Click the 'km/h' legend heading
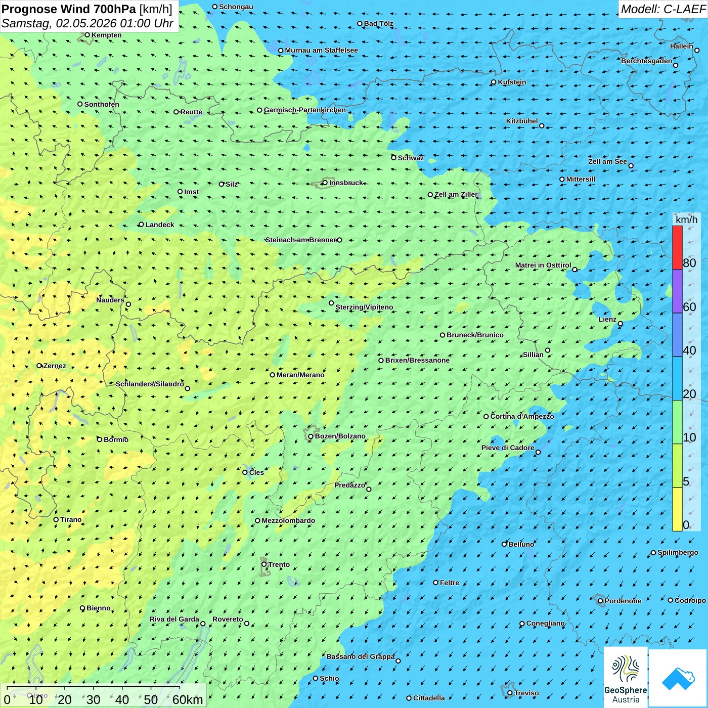The width and height of the screenshot is (708, 708). (x=686, y=219)
